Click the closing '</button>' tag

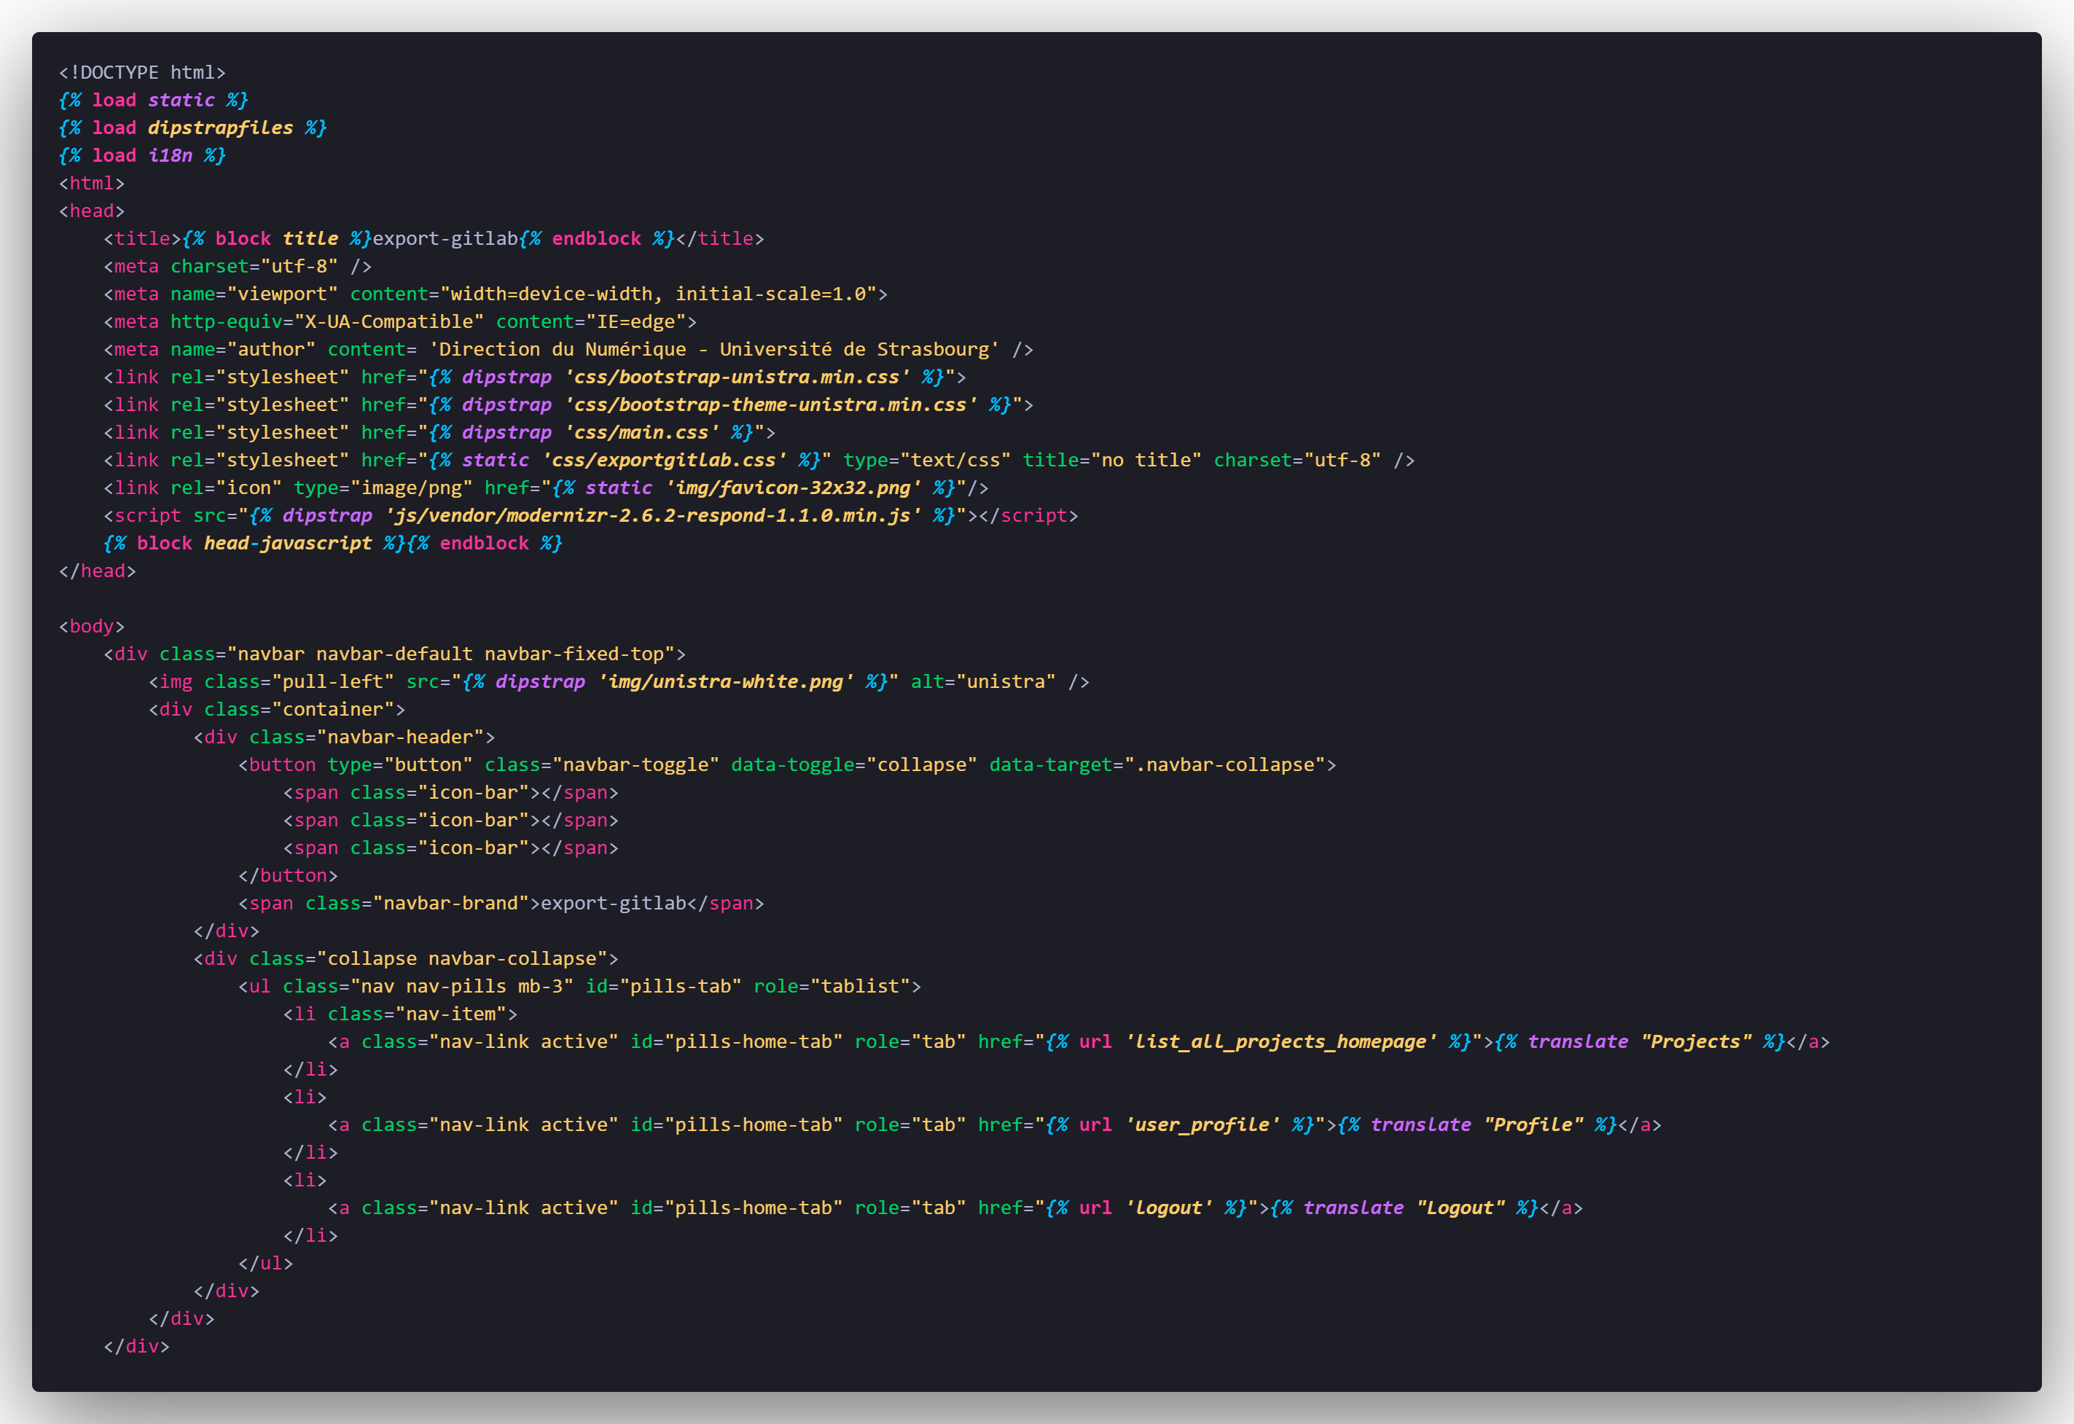pos(289,875)
